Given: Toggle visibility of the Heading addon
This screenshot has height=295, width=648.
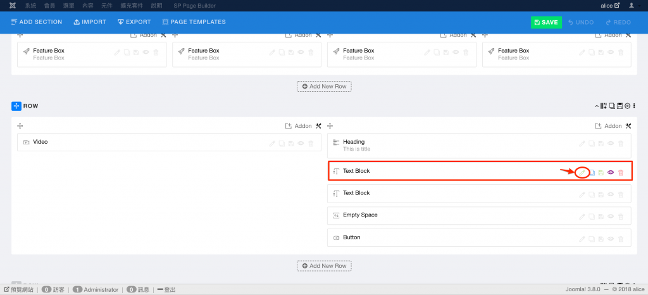Looking at the screenshot, I should pos(611,144).
